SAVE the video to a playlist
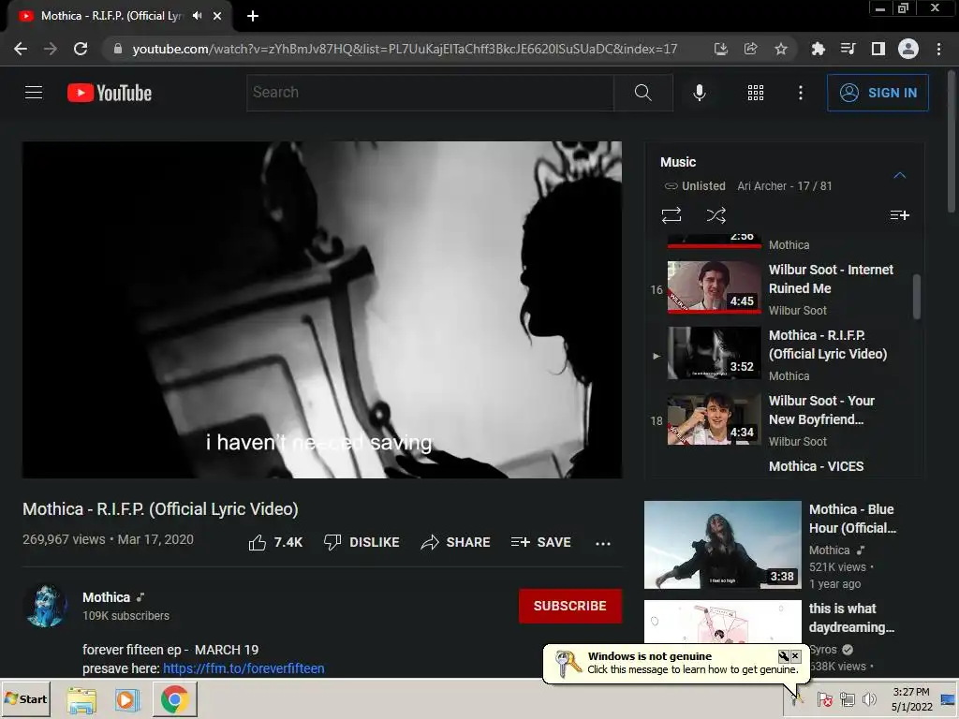 click(x=541, y=542)
